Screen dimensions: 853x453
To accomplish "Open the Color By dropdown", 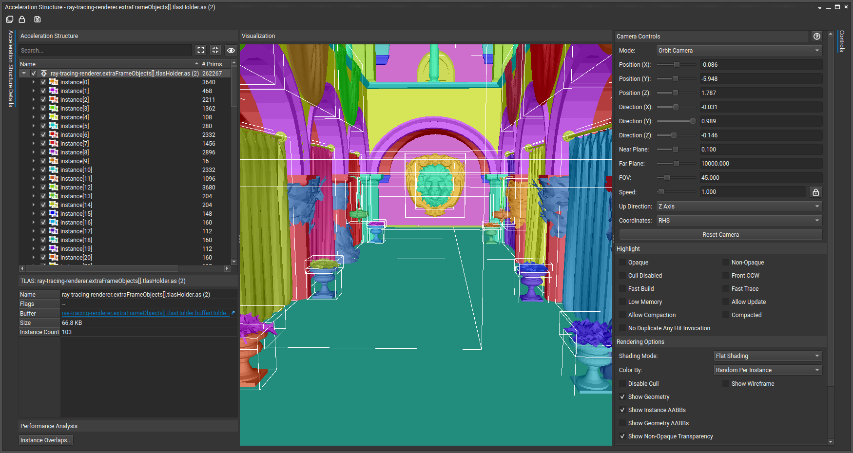I will [768, 370].
